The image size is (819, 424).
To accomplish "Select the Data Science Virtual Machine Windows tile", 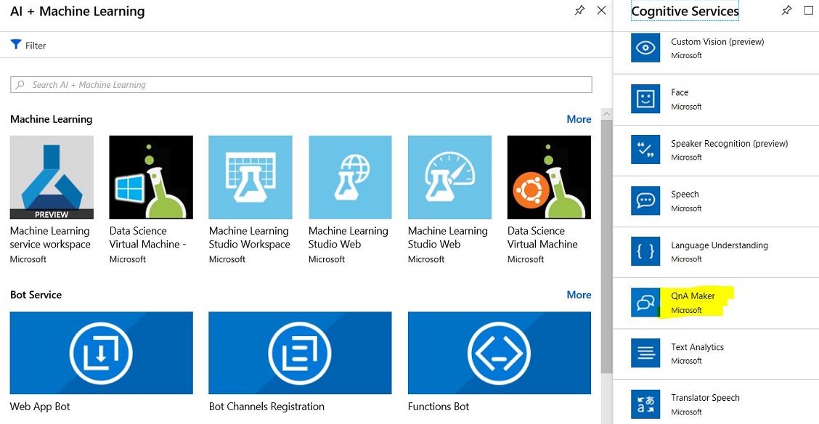I will [151, 178].
